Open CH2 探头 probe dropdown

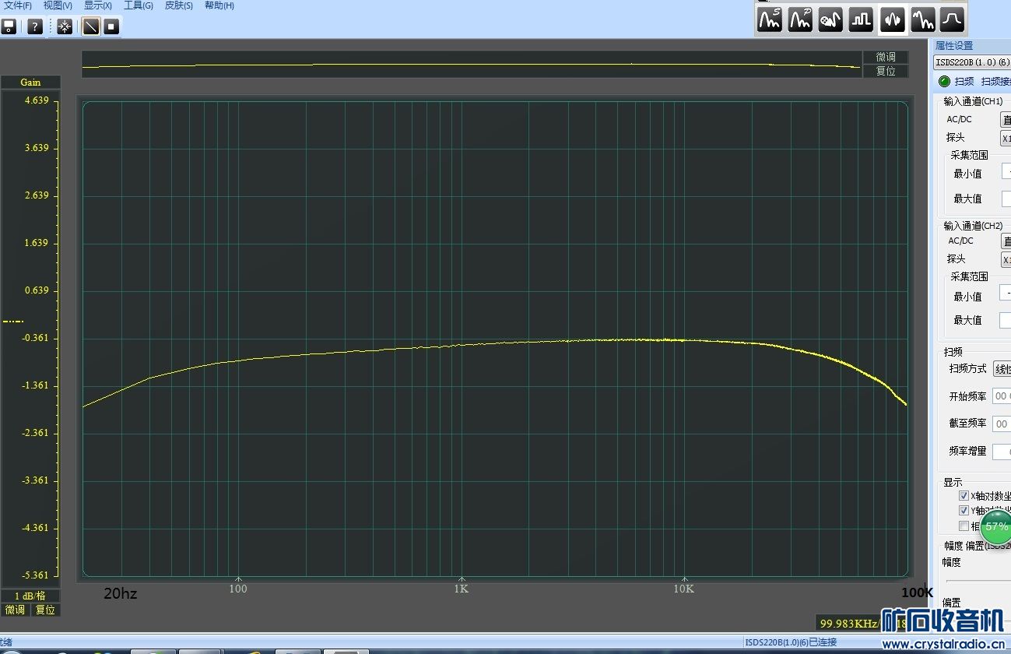pos(1006,260)
